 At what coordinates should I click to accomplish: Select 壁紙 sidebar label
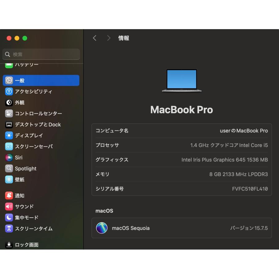point(20,179)
